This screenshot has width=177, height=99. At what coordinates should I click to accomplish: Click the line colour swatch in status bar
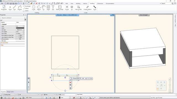60,98
